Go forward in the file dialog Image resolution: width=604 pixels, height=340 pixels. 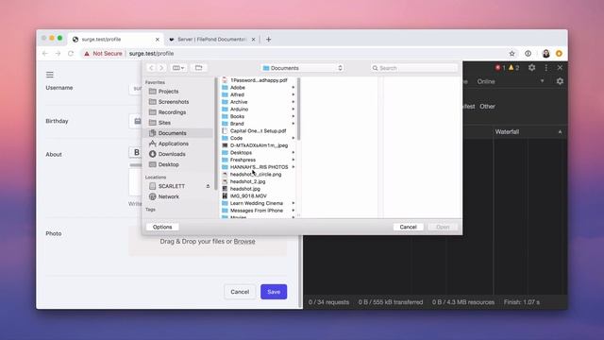[161, 68]
